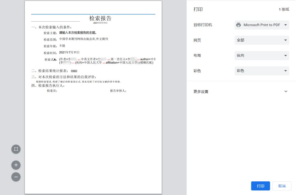Click the print preview page thumbnail
This screenshot has width=296, height=195.
93,97
